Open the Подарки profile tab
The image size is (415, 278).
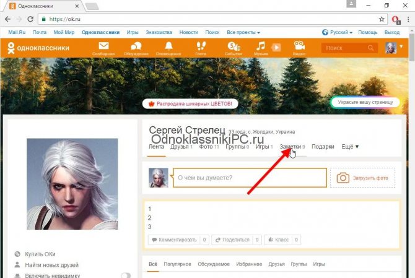[x=323, y=147]
